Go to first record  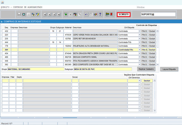pyautogui.click(x=45, y=14)
